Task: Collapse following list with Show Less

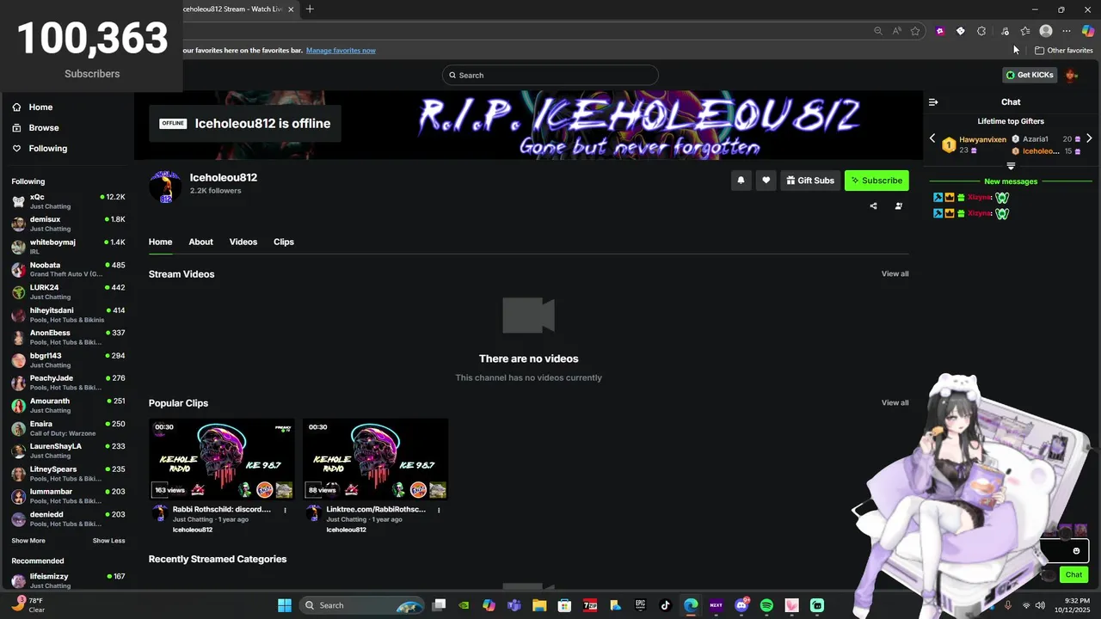Action: (108, 541)
